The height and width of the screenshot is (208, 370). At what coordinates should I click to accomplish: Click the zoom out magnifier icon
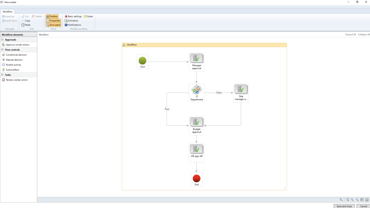(357, 200)
